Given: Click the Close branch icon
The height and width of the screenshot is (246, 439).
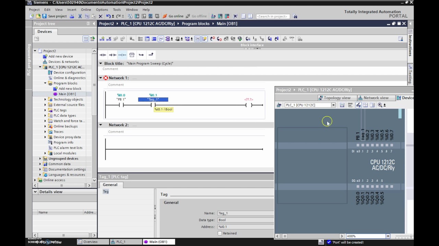Looking at the screenshot, I should (x=151, y=55).
